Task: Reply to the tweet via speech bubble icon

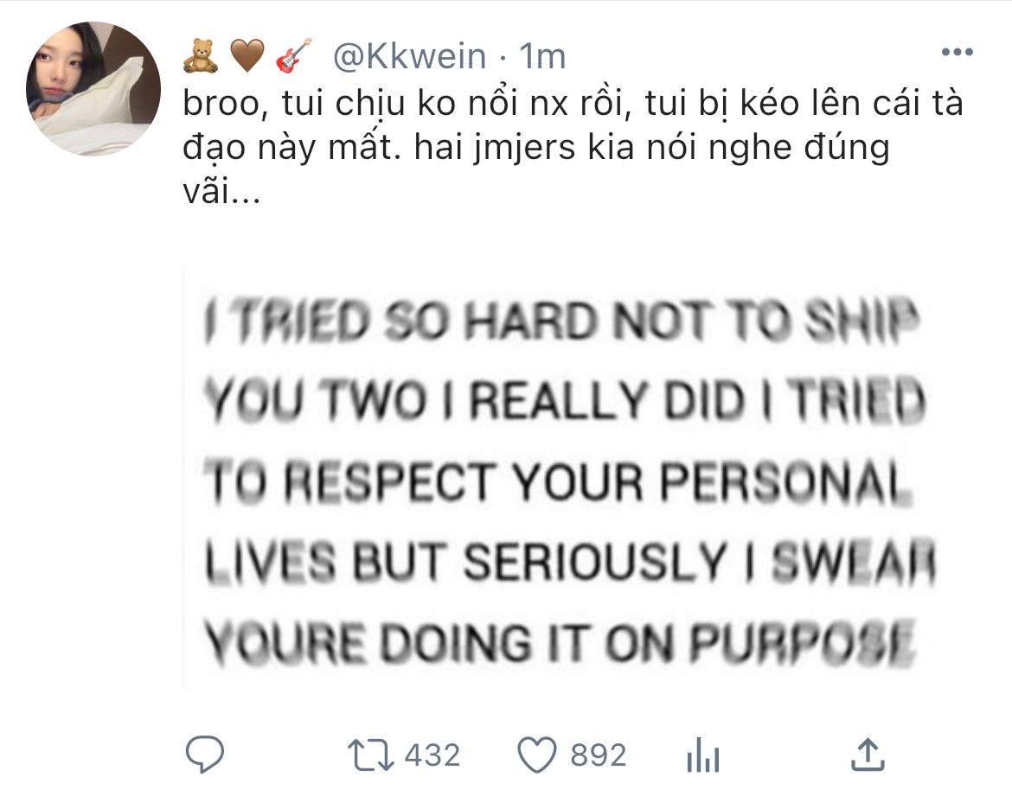Action: coord(205,754)
